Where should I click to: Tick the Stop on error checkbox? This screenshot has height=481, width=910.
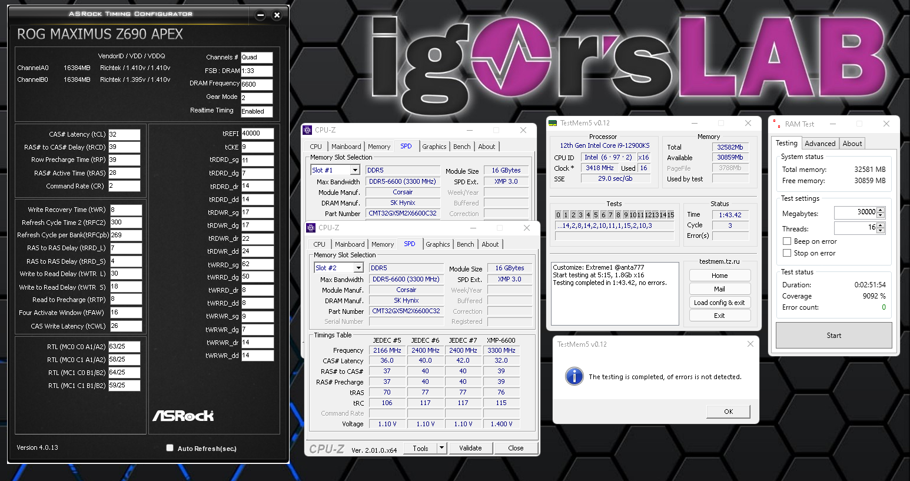click(x=786, y=253)
